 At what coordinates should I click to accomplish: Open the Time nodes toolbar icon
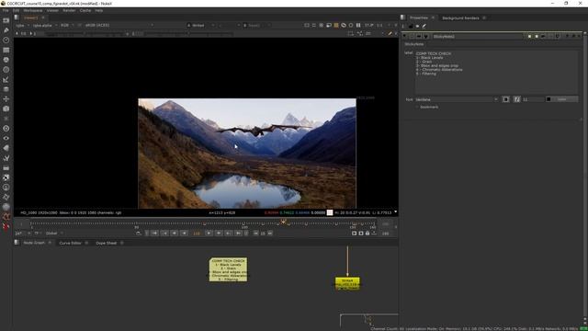pyautogui.click(x=6, y=40)
